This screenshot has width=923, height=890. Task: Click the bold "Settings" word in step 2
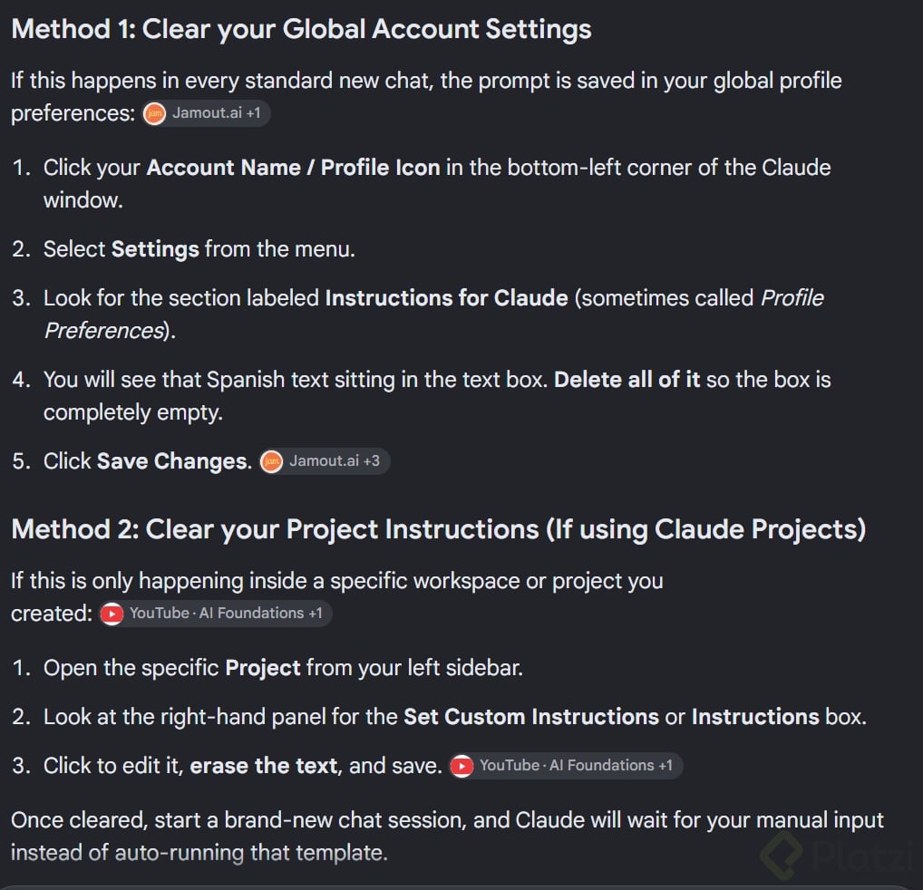[x=155, y=249]
